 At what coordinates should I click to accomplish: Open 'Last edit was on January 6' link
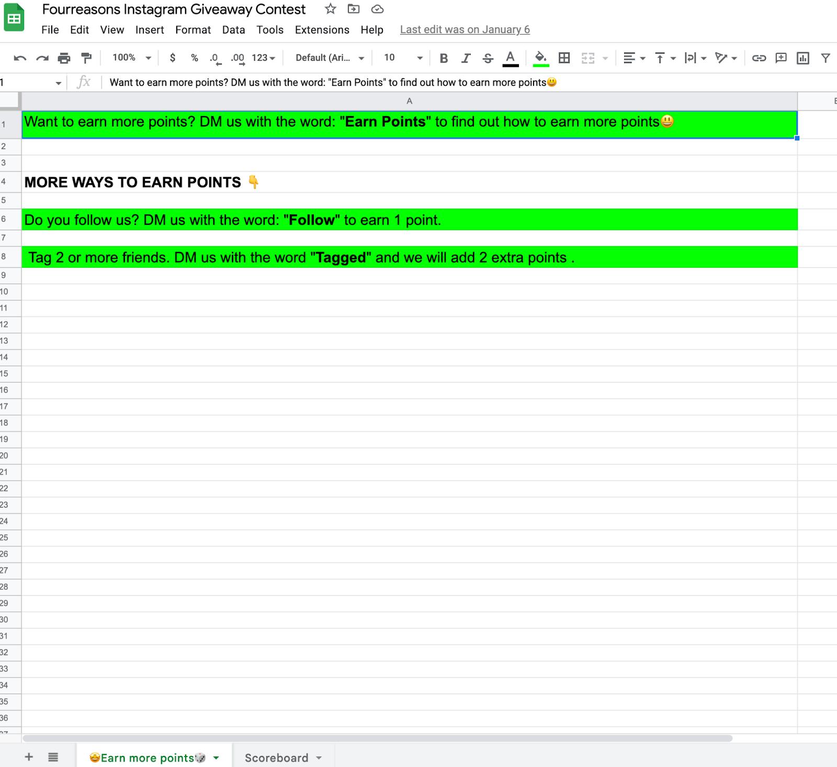coord(465,30)
